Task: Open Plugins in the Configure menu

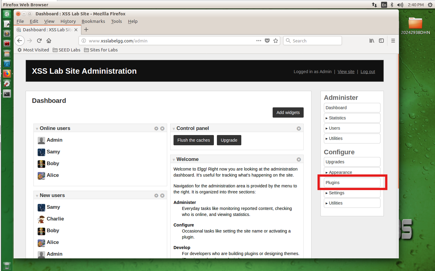Action: (x=352, y=183)
